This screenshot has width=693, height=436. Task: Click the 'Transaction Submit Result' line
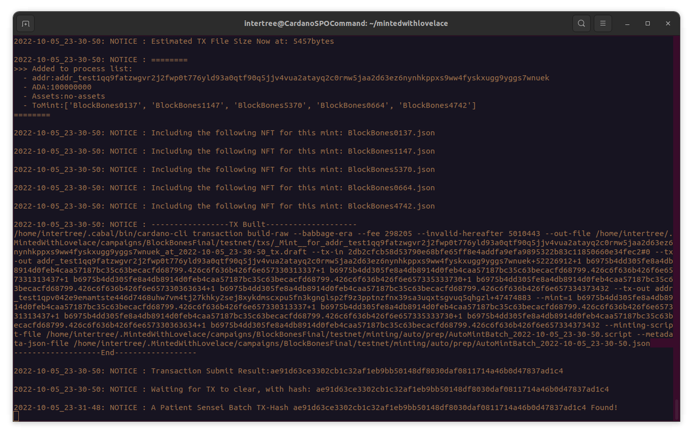coord(288,371)
